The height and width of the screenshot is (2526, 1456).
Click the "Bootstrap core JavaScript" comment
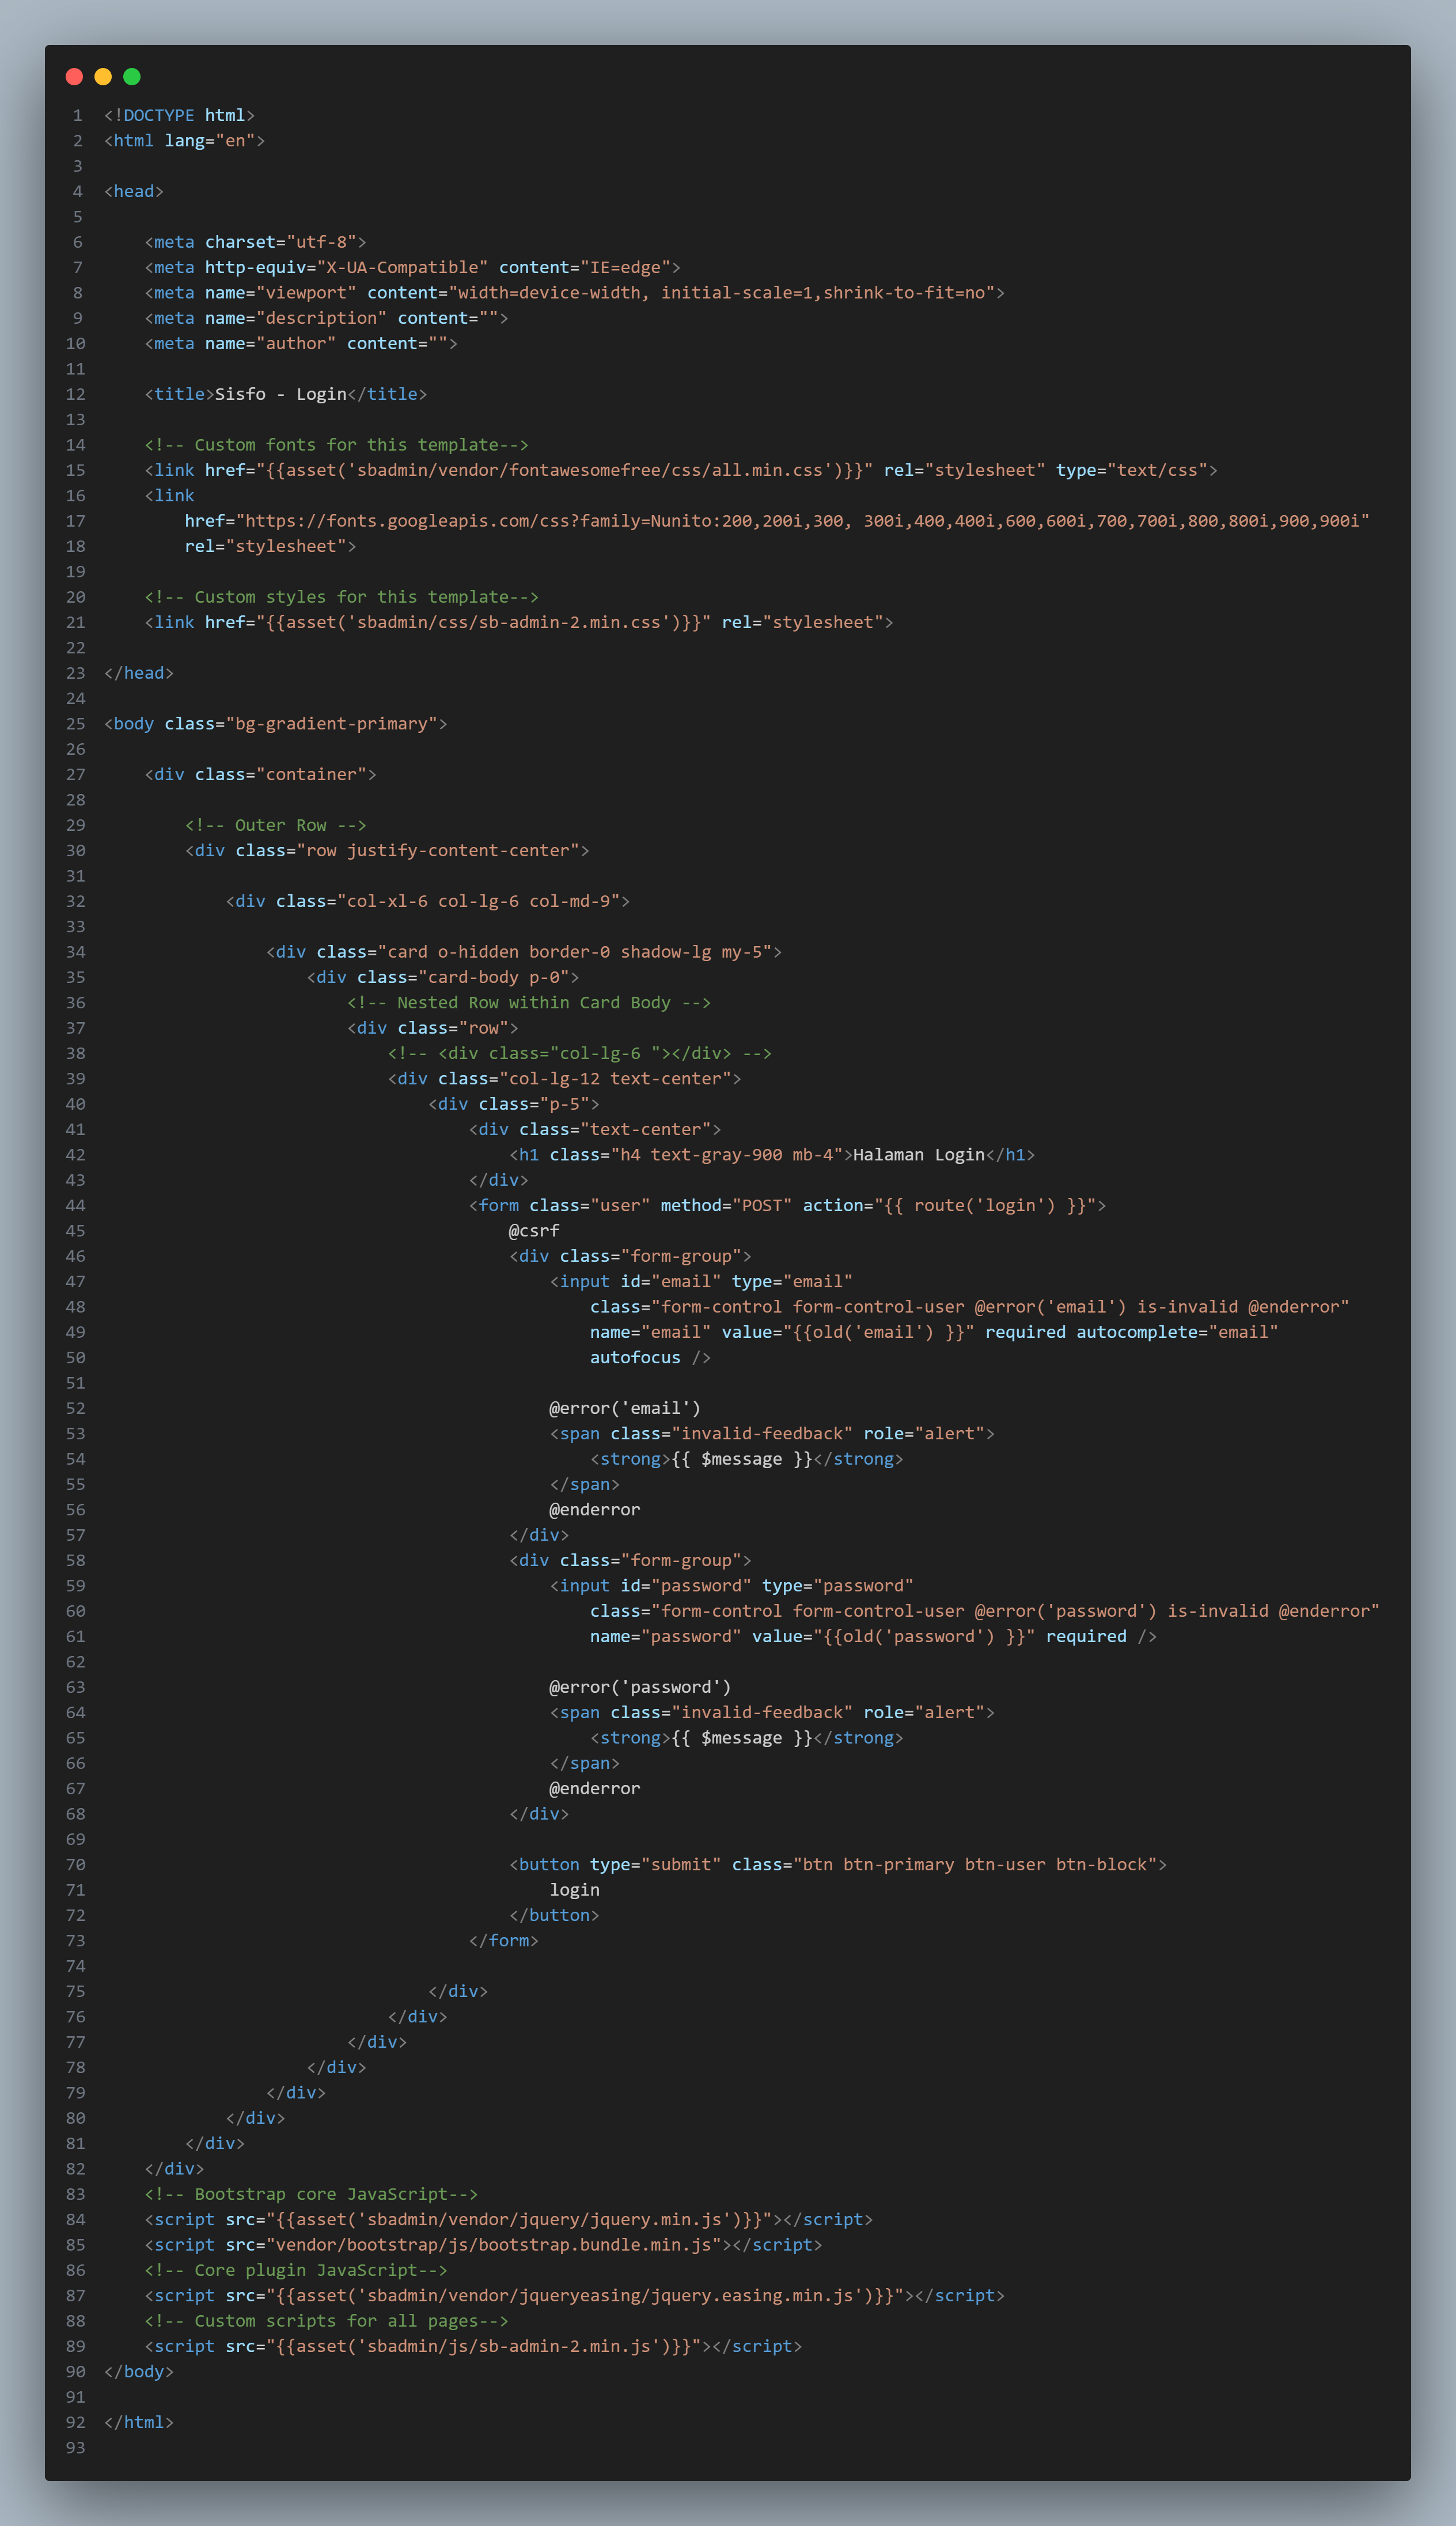click(x=311, y=2194)
